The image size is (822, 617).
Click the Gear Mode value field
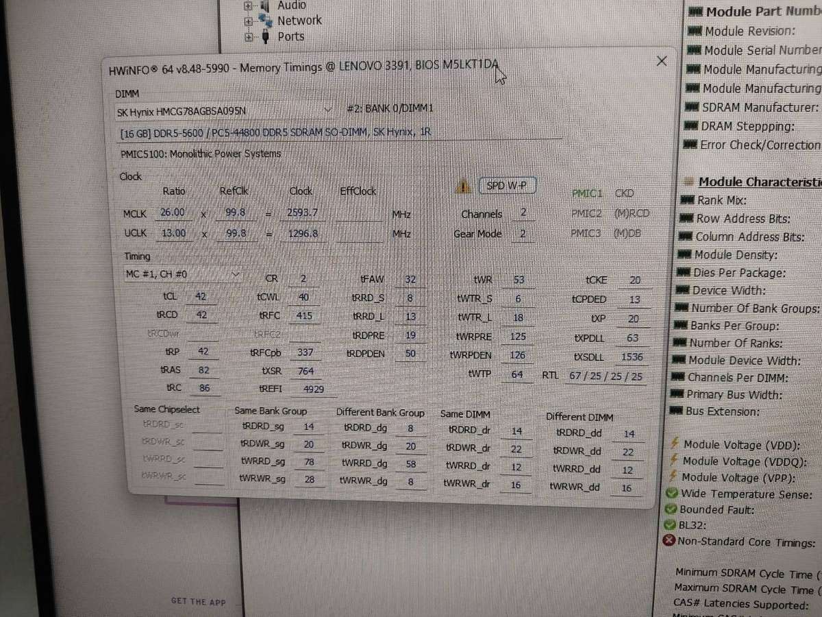point(523,234)
